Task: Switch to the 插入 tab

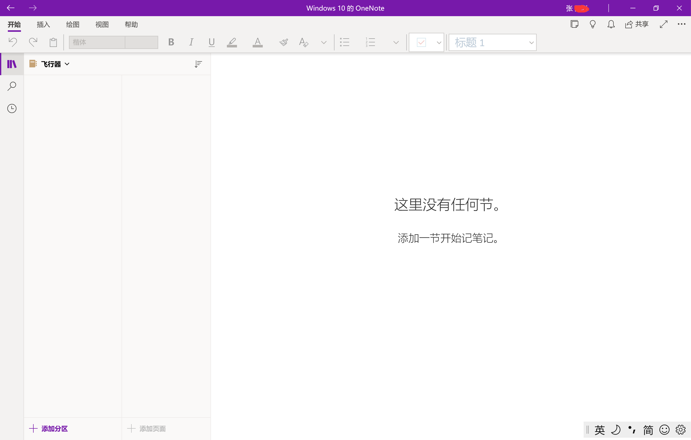Action: [43, 25]
